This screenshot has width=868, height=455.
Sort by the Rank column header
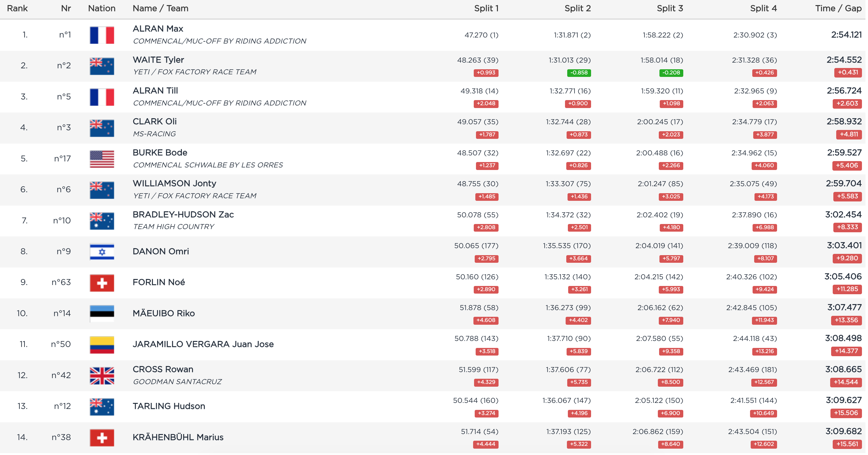coord(17,8)
